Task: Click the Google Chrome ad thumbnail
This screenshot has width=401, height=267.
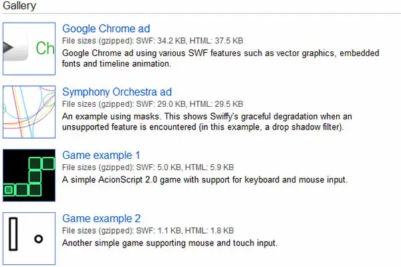Action: (x=29, y=49)
